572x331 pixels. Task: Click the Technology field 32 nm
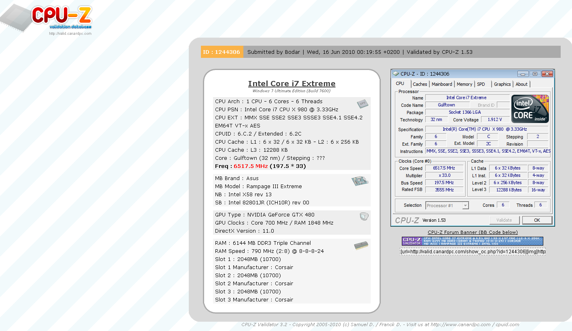point(436,119)
